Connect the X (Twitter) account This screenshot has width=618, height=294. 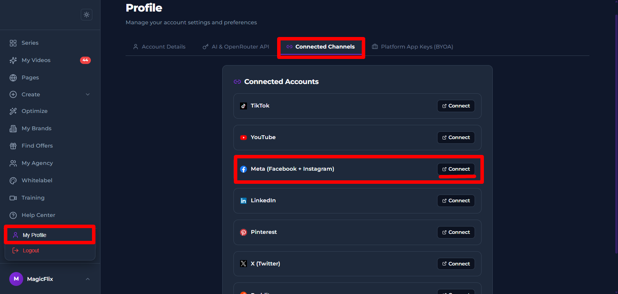[x=456, y=264]
